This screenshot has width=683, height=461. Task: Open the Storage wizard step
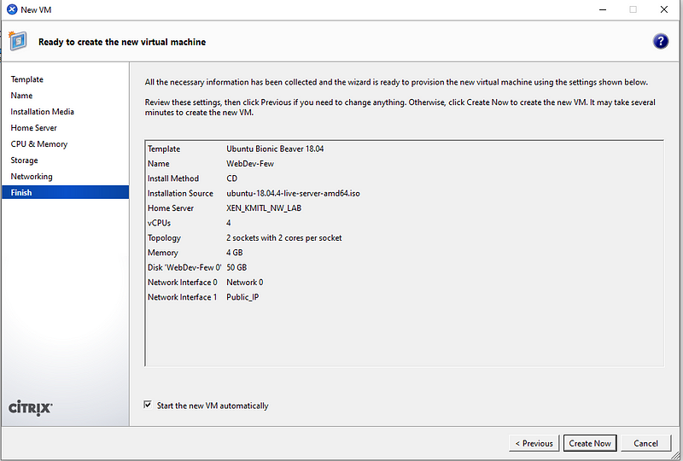click(24, 160)
